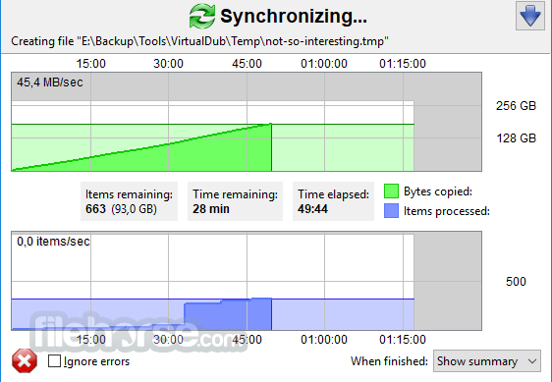Click the green Bytes copied legend swatch

[391, 191]
